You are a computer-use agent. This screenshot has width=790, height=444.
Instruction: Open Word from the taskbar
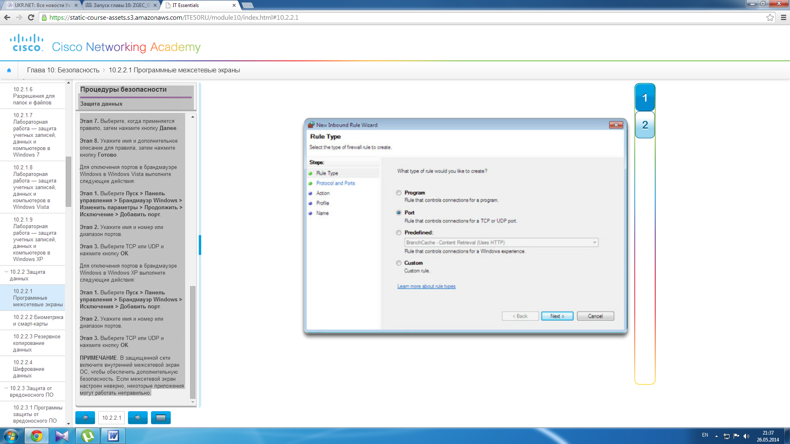113,436
